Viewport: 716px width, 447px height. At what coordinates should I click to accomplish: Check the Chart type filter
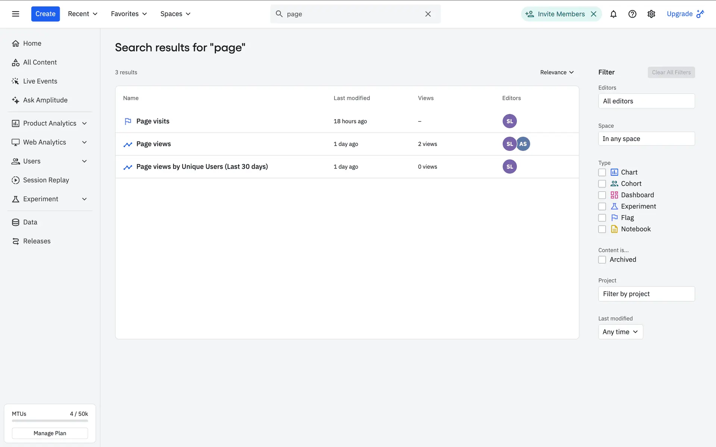(x=602, y=172)
